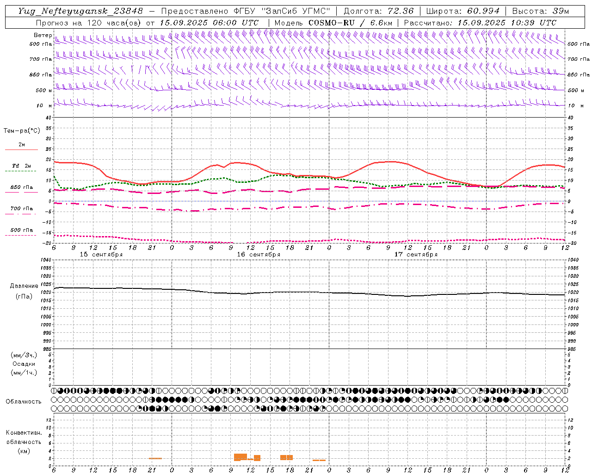Screen dimensions: 592x474
Task: Click the 700 гПа temperature legend label
Action: point(22,209)
